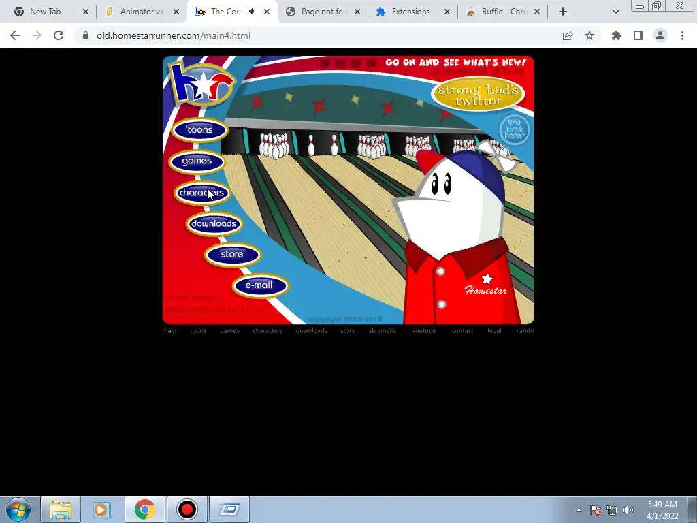Click the downloads oval button
This screenshot has height=523, width=697.
click(213, 223)
